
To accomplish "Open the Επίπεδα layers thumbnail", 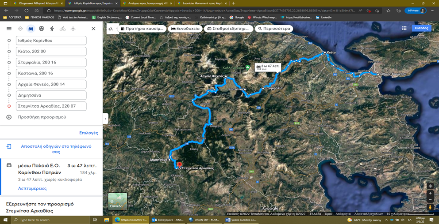I will coord(118,202).
